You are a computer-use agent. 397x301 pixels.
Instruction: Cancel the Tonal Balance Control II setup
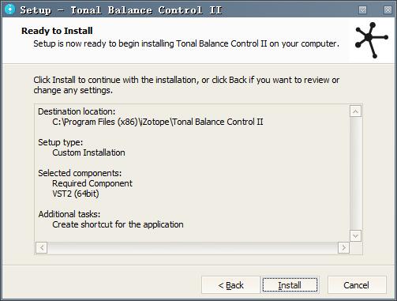coord(357,285)
